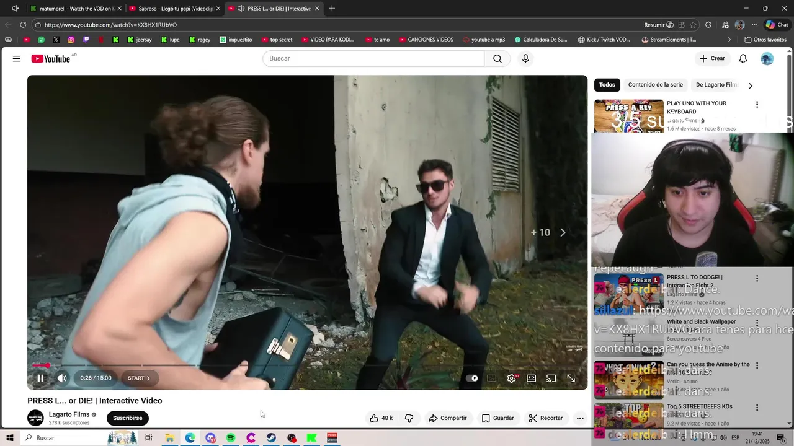Open the youtube a mp3 bookmark
Viewport: 794px width, 446px height.
[x=483, y=40]
